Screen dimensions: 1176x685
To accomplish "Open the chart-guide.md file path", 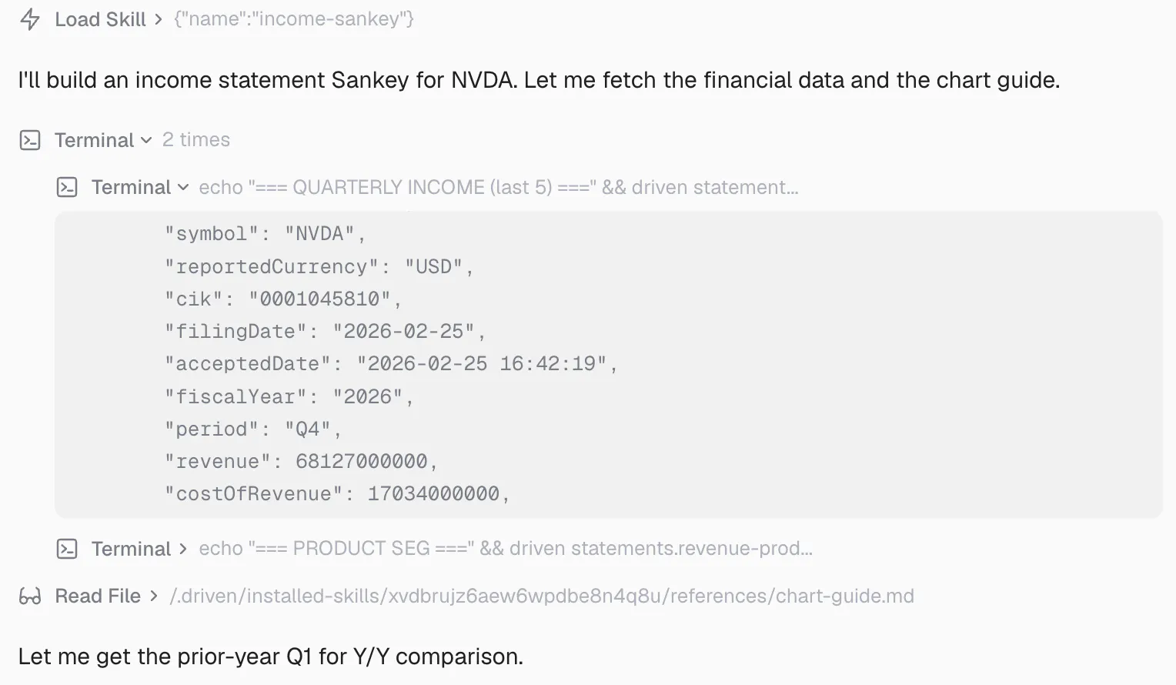I will pos(542,596).
